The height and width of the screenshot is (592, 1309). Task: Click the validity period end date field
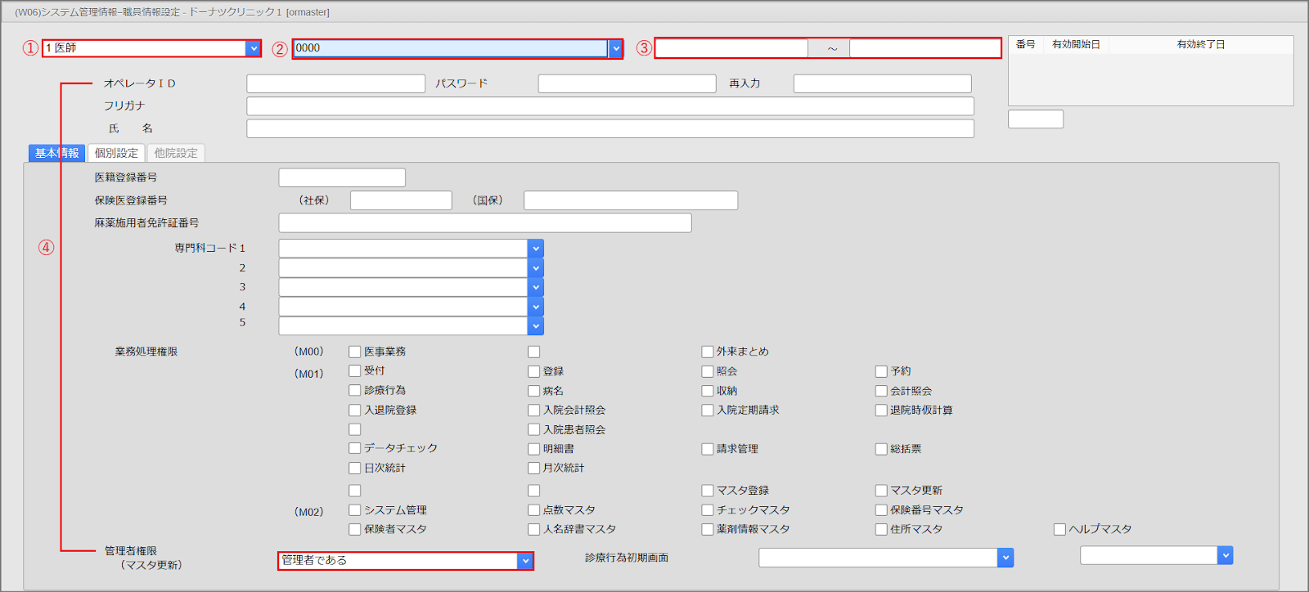[x=925, y=48]
